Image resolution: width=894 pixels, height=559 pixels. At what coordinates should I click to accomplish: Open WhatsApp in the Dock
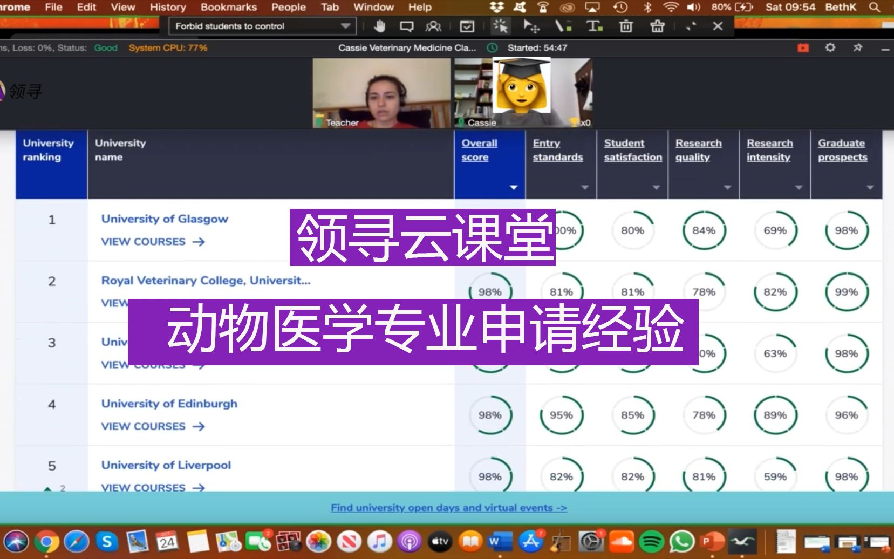pos(682,541)
